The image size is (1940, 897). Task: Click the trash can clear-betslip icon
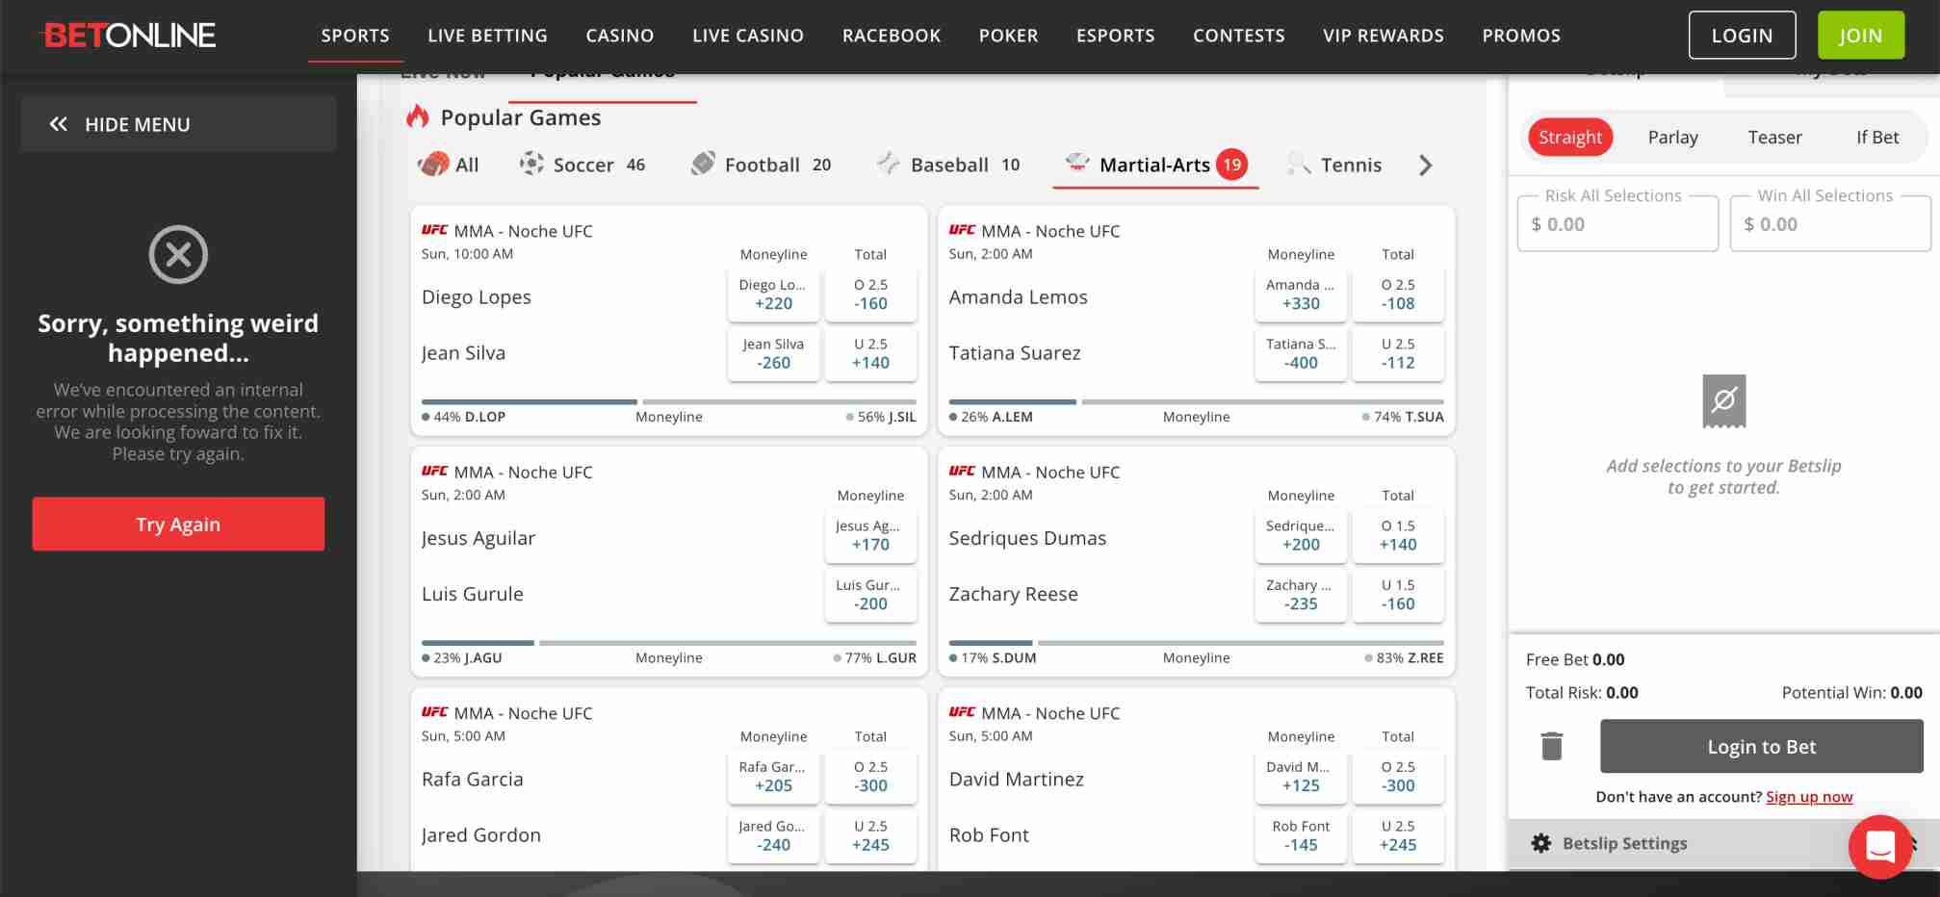(1551, 746)
